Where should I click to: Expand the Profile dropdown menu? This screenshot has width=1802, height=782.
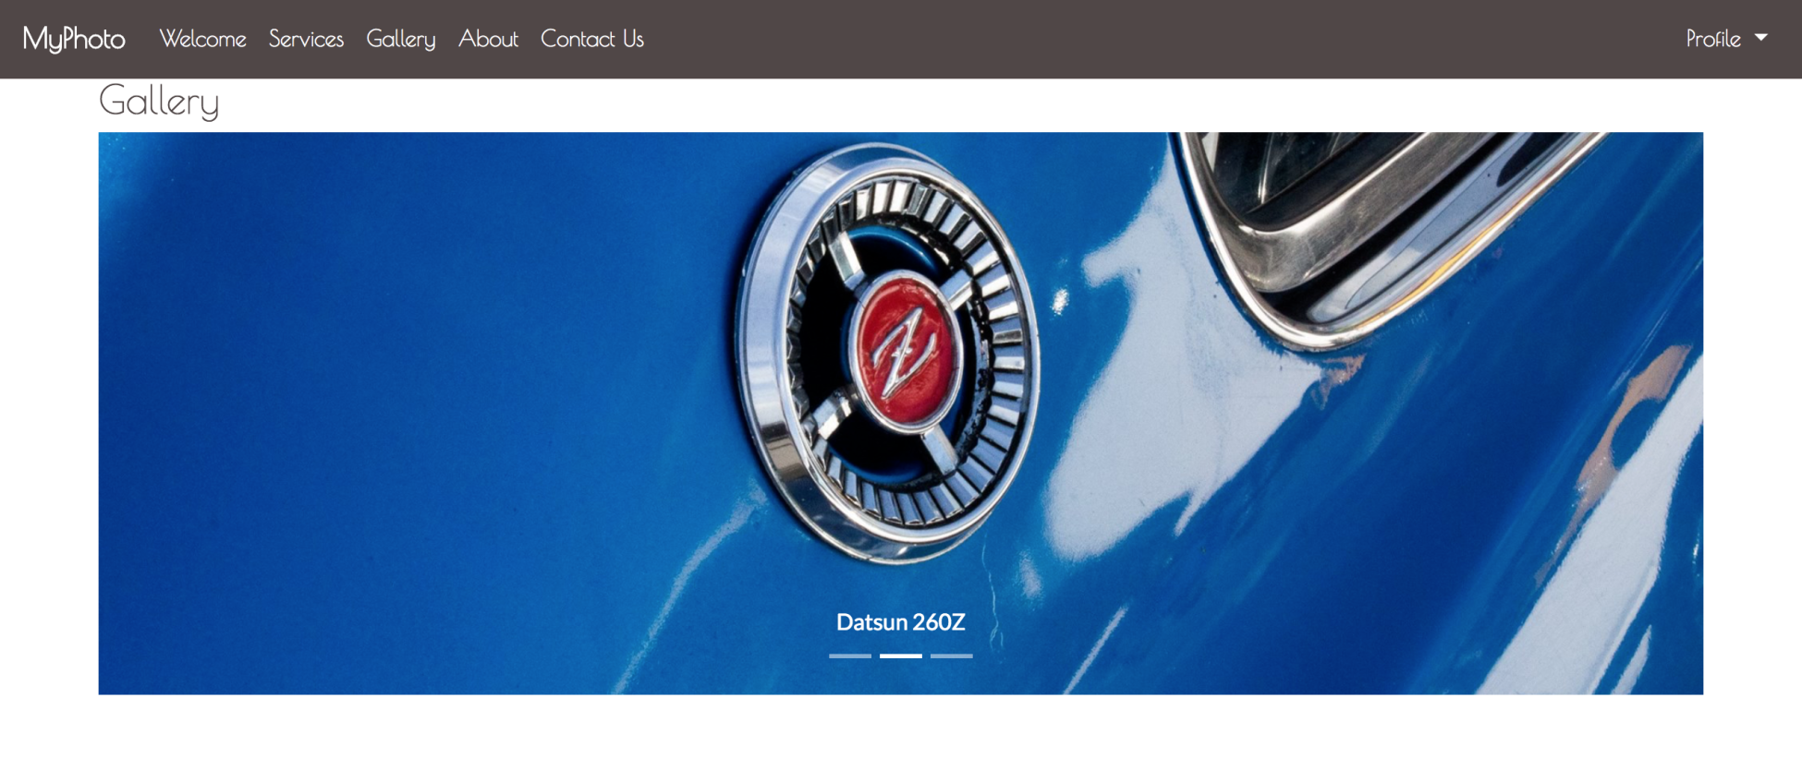(x=1726, y=39)
